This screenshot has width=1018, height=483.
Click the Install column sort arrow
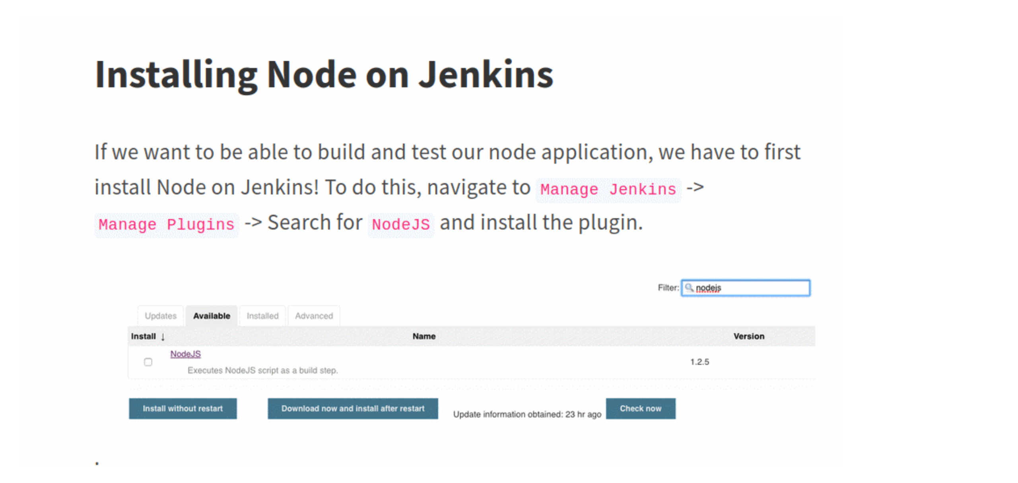(x=163, y=337)
